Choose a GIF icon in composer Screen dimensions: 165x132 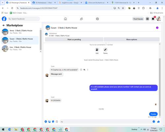coord(57,121)
